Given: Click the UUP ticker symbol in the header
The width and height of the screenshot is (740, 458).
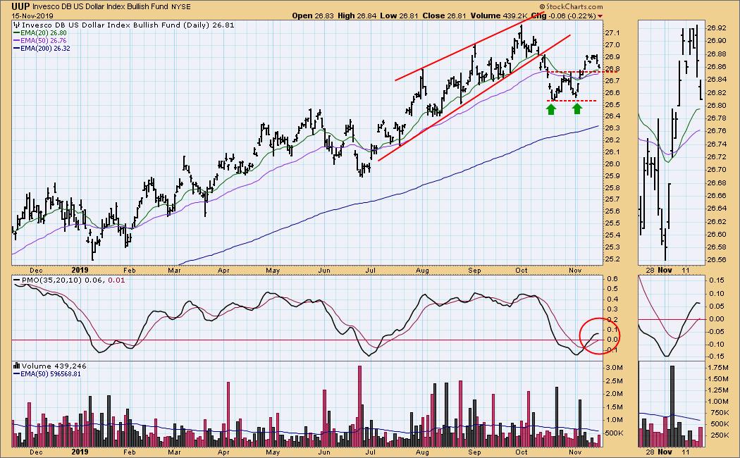Looking at the screenshot, I should 20,6.
